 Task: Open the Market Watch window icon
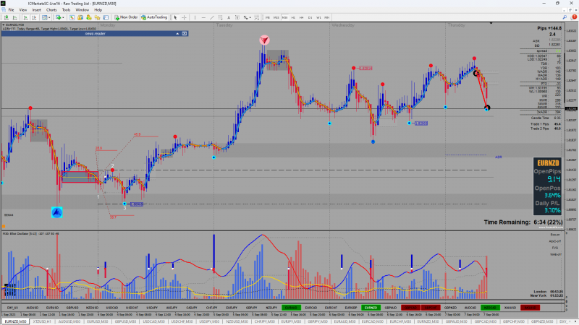click(72, 17)
